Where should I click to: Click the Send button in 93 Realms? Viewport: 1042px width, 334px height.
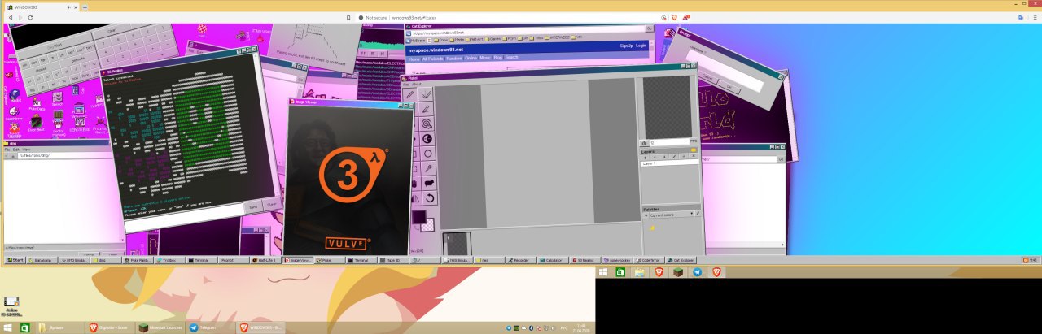(x=253, y=207)
